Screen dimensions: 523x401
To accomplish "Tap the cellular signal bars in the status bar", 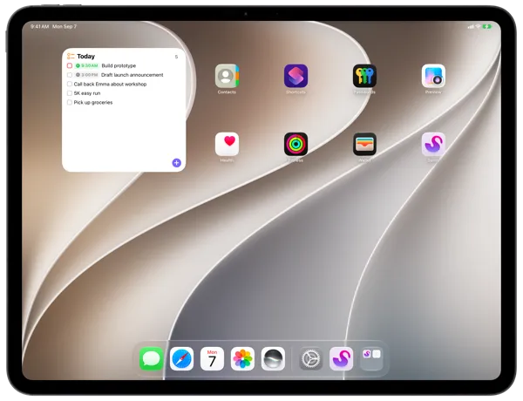I will (x=471, y=26).
